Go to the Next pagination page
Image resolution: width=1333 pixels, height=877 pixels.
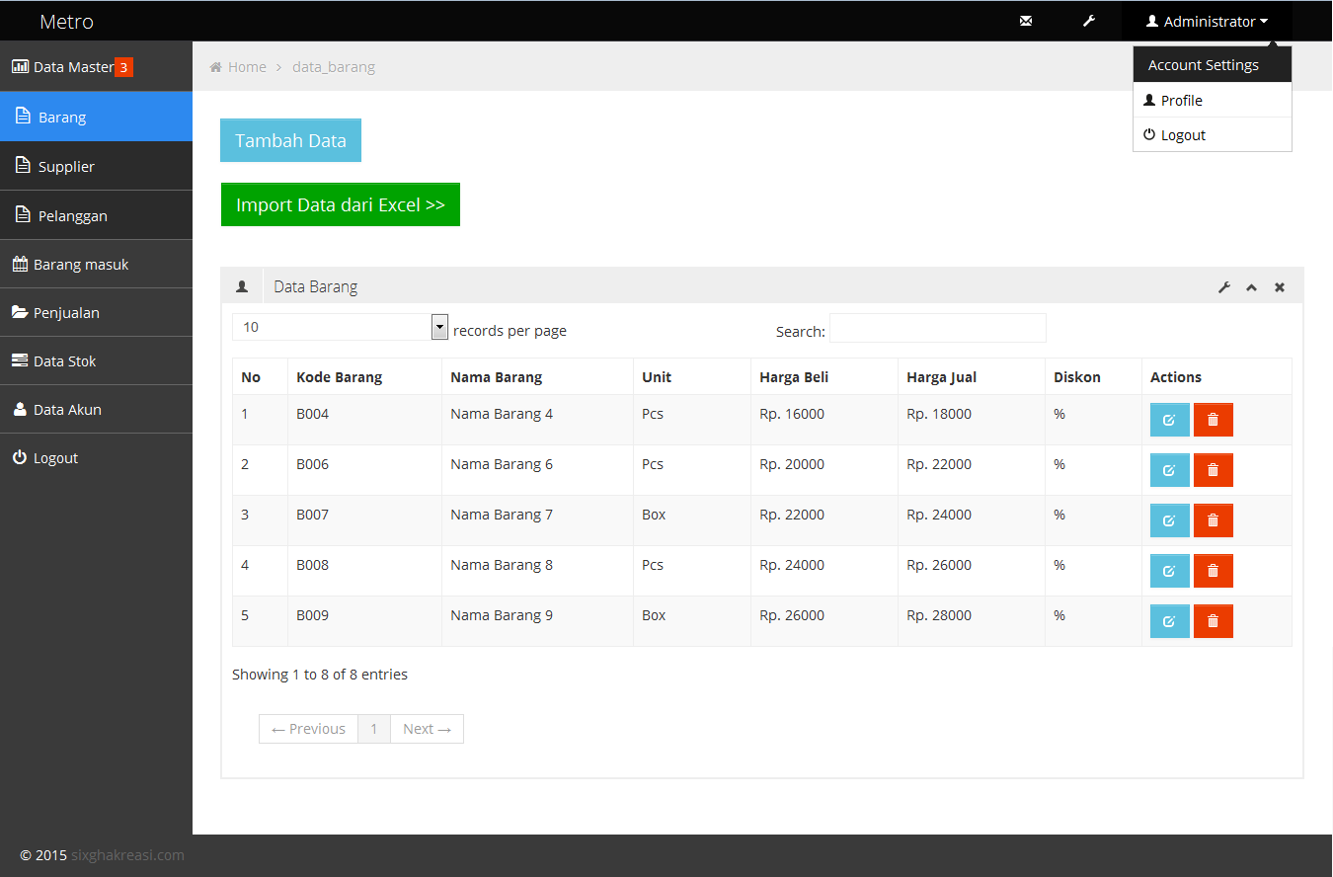pyautogui.click(x=426, y=728)
